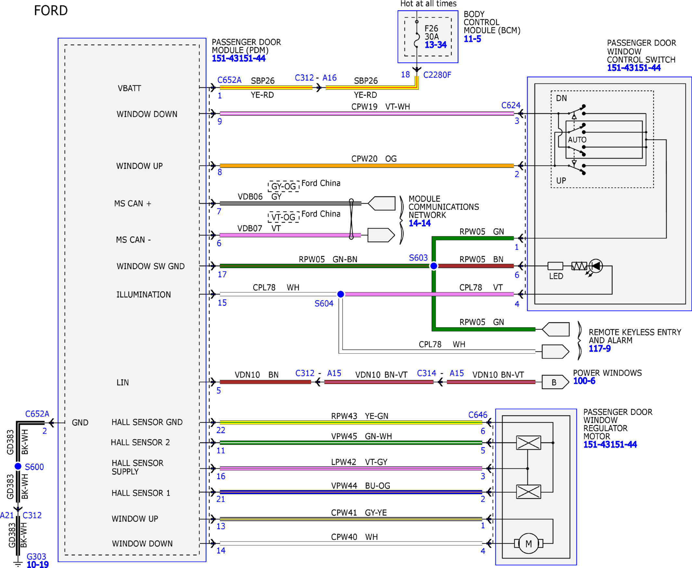Click the CPW41 GY-YE wire label
The width and height of the screenshot is (692, 568).
[359, 513]
